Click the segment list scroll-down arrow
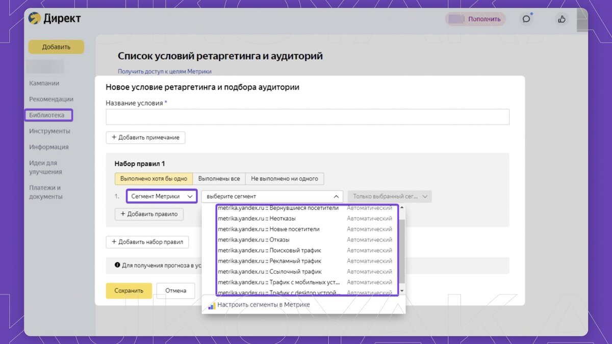 coord(402,290)
